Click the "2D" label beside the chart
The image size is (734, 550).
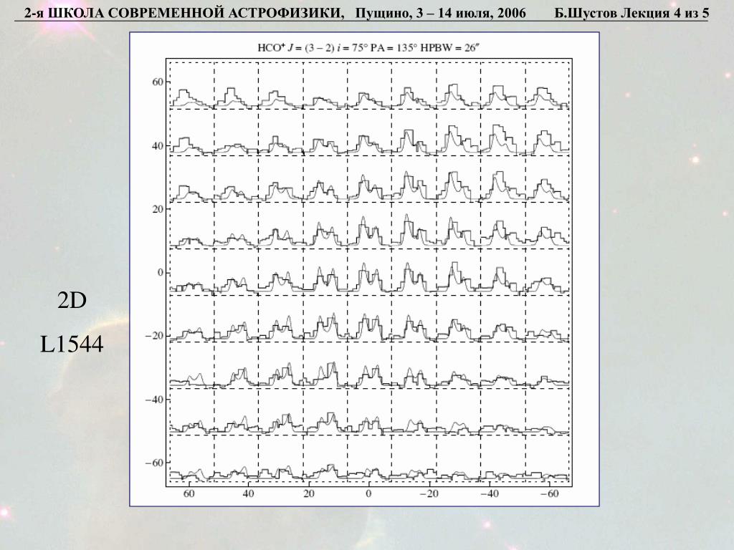coord(72,300)
